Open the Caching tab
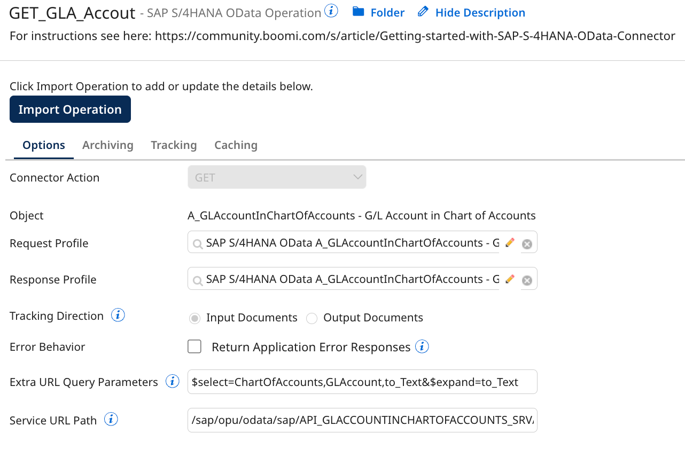Screen dimensions: 685x457 [236, 145]
